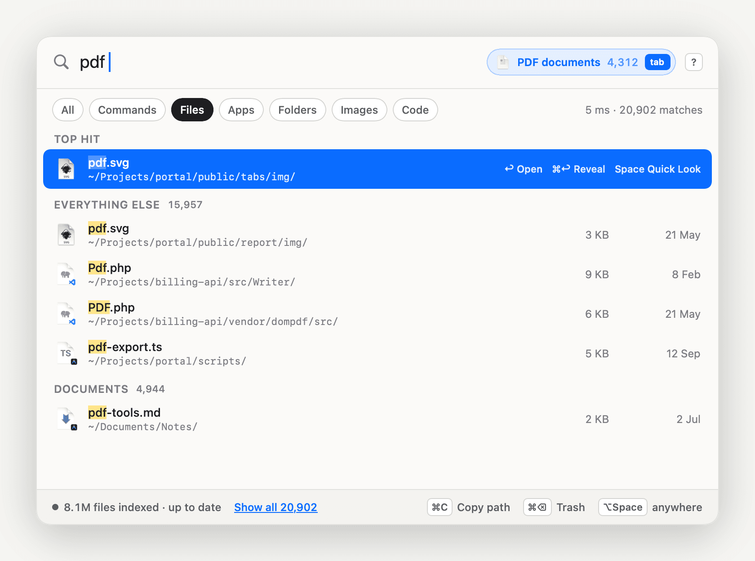Filter results by Images
The image size is (755, 561).
359,110
